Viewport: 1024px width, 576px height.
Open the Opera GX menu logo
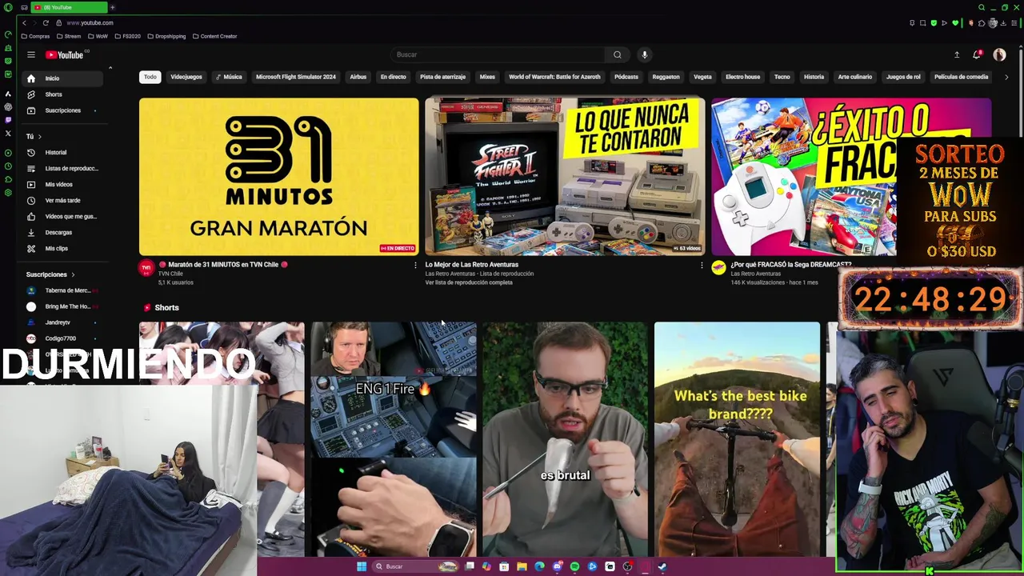click(x=7, y=7)
